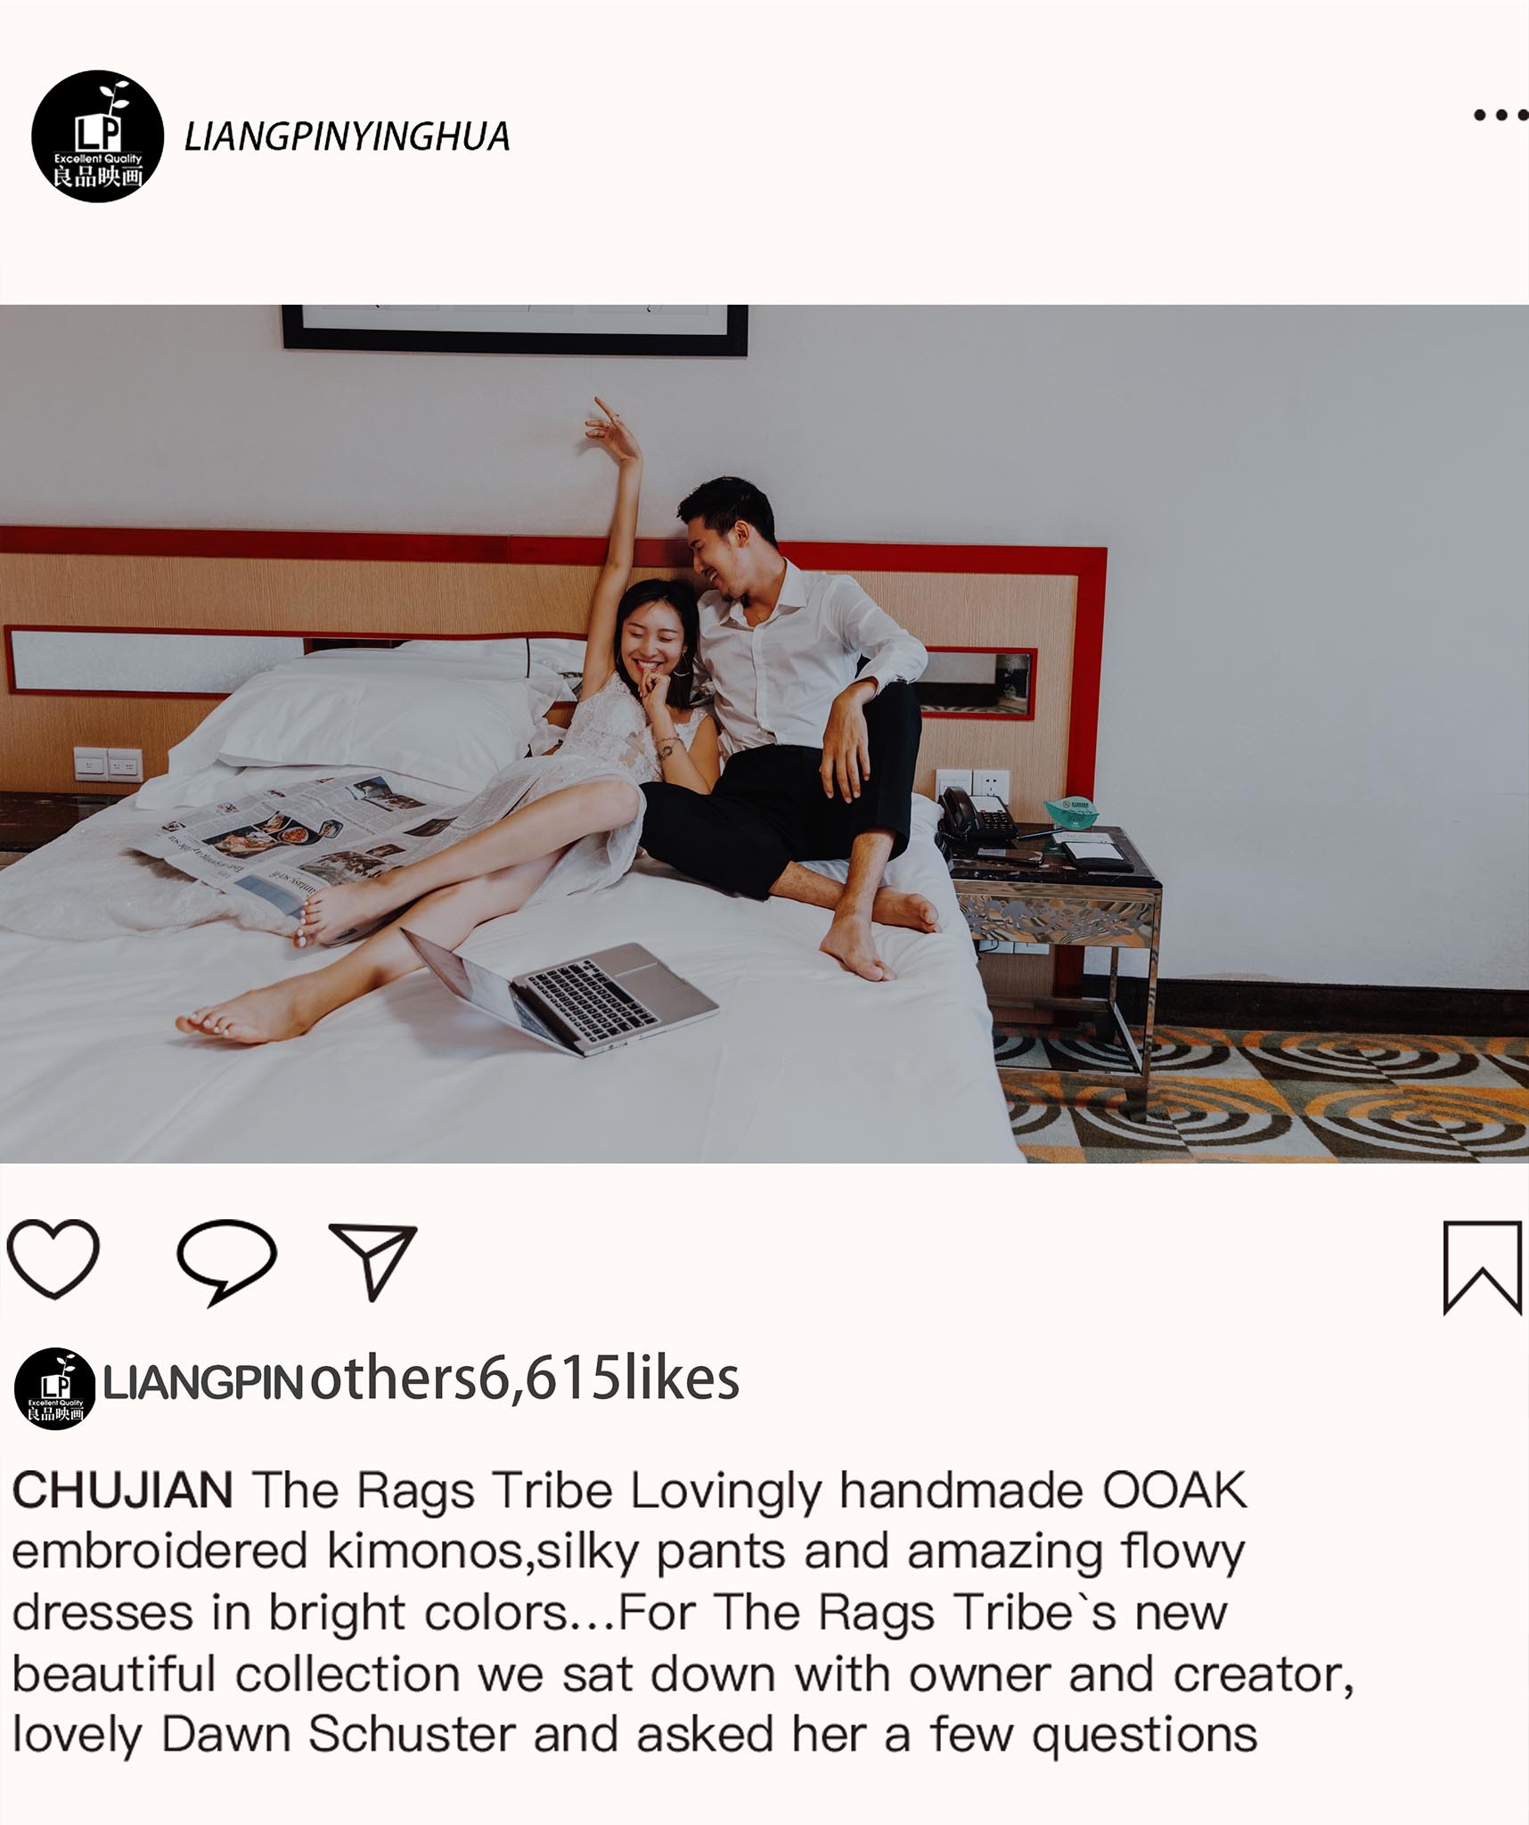Open the three-dot more options menu

click(x=1500, y=115)
